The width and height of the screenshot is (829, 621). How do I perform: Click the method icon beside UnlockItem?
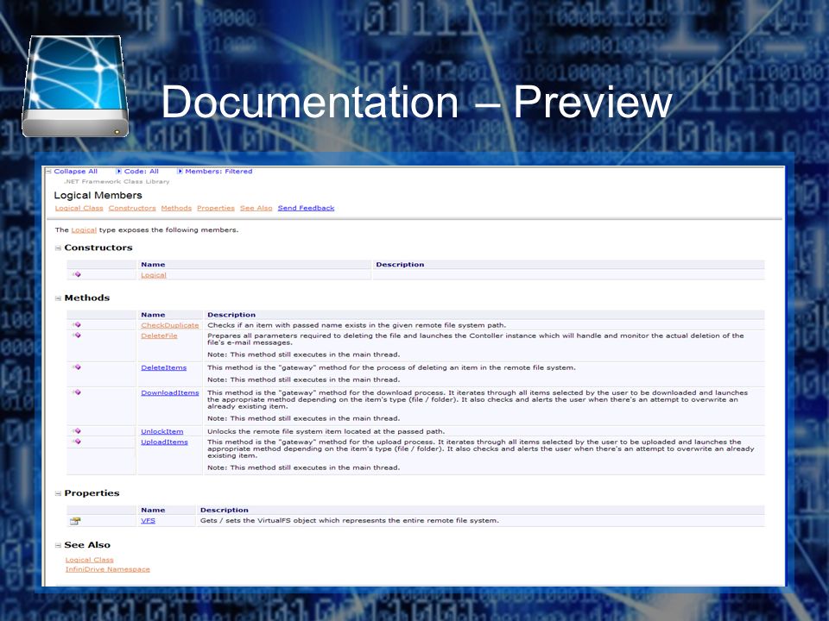click(x=77, y=431)
